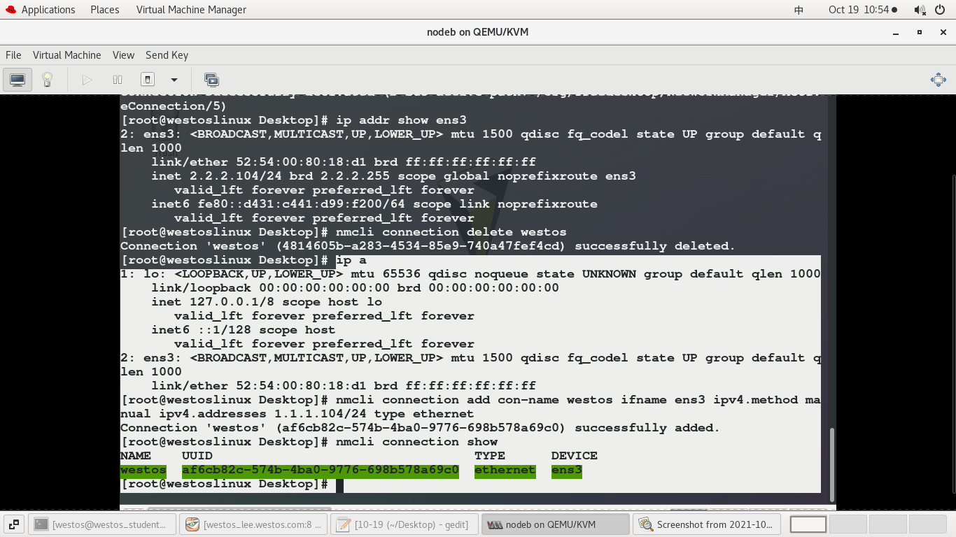The image size is (956, 537).
Task: Power off the VM using shutdown icon
Action: (x=147, y=79)
